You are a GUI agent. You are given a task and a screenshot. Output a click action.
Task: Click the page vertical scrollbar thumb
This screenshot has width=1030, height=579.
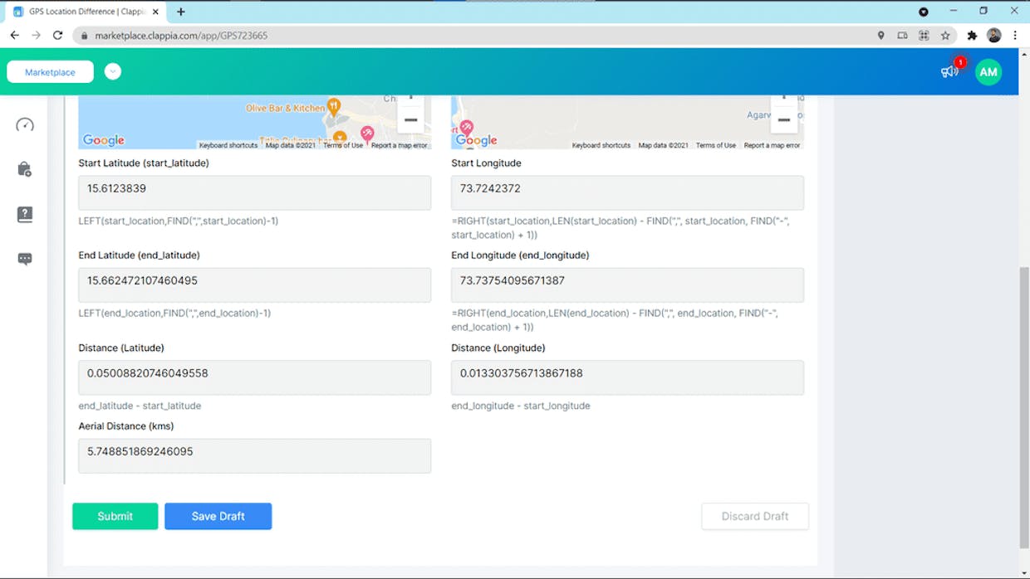[x=1023, y=406]
